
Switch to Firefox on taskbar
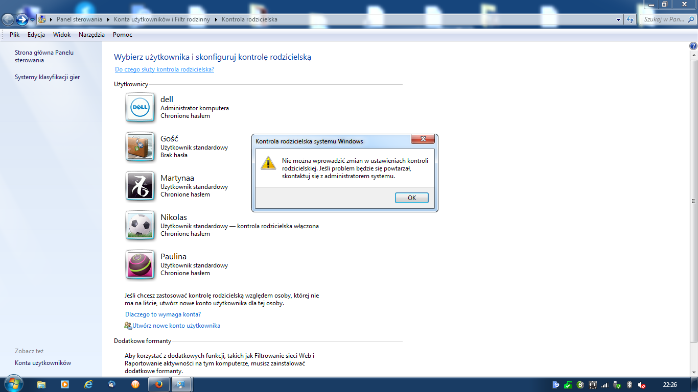(159, 384)
